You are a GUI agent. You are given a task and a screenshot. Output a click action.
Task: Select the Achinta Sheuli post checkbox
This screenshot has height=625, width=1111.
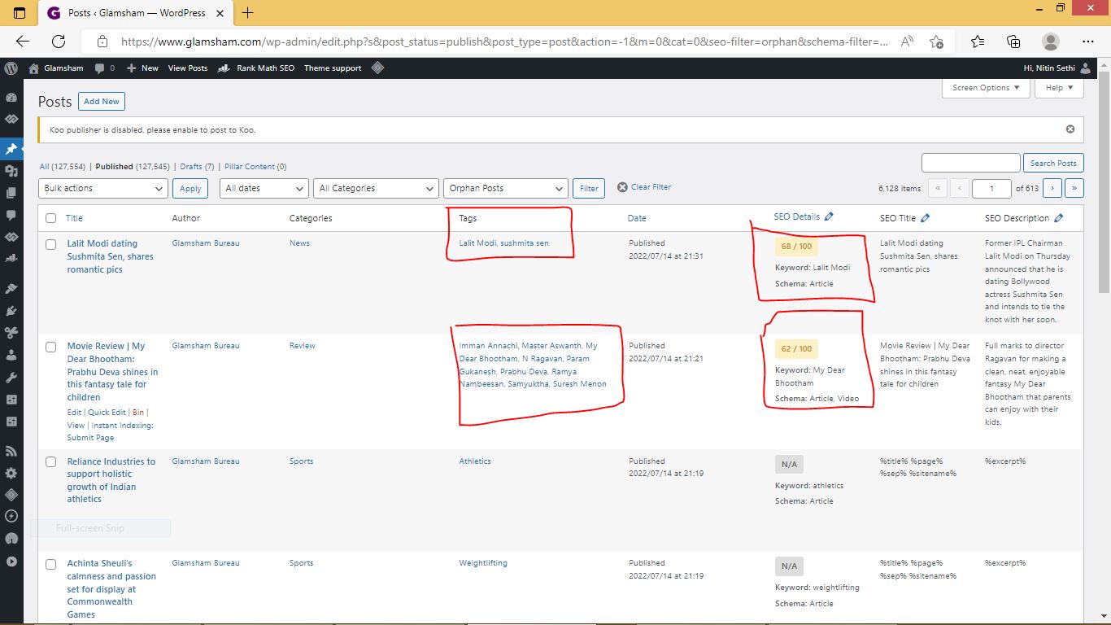[51, 564]
